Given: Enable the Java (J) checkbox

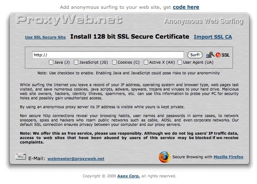Looking at the screenshot, I should pos(51,62).
